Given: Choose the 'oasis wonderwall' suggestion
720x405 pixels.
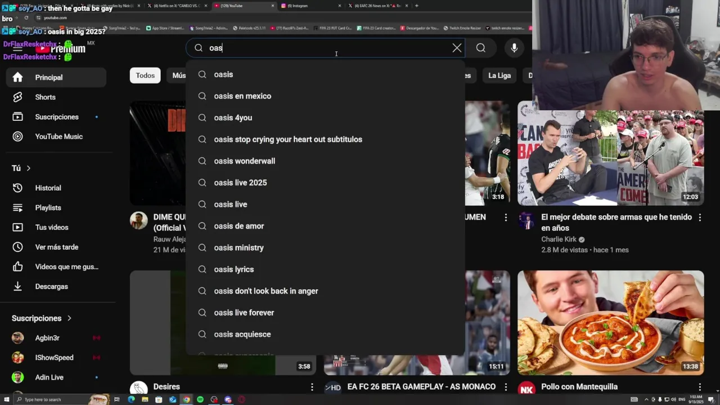Looking at the screenshot, I should (x=326, y=161).
